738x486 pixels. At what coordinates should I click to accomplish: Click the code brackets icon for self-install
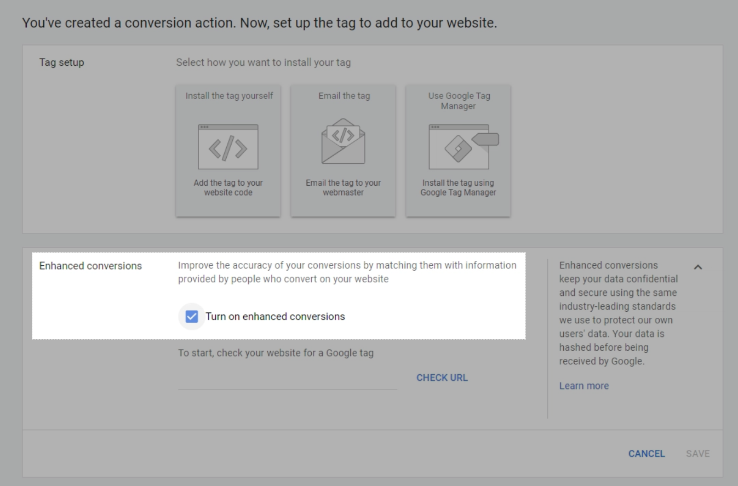228,147
